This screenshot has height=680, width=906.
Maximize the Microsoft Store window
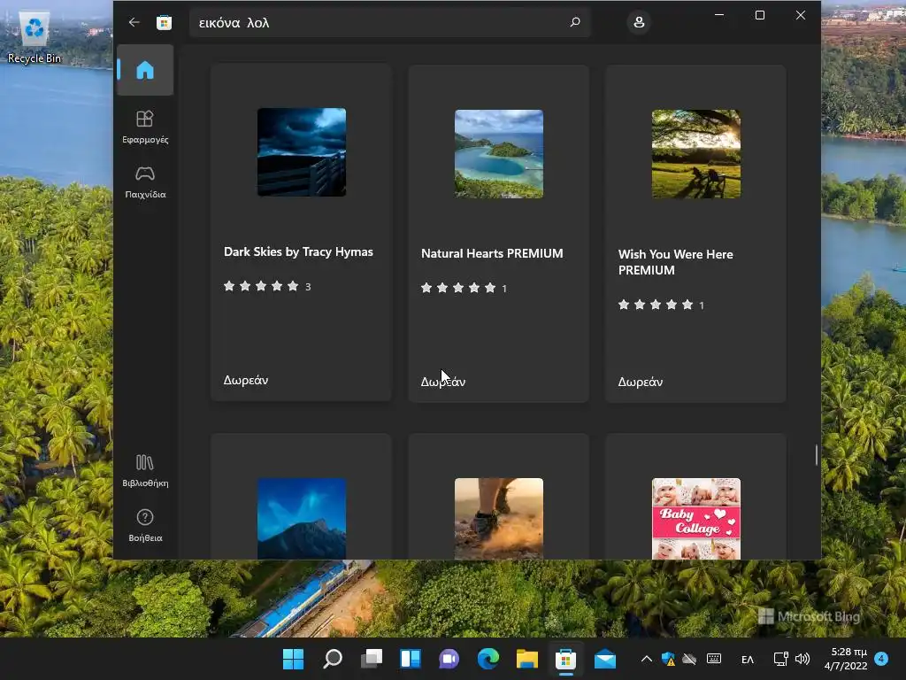760,15
